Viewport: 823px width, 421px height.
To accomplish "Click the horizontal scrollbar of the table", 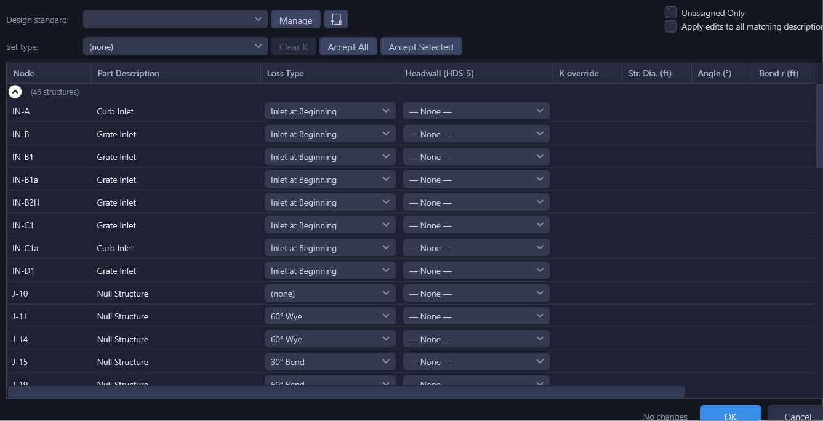I will [x=347, y=391].
